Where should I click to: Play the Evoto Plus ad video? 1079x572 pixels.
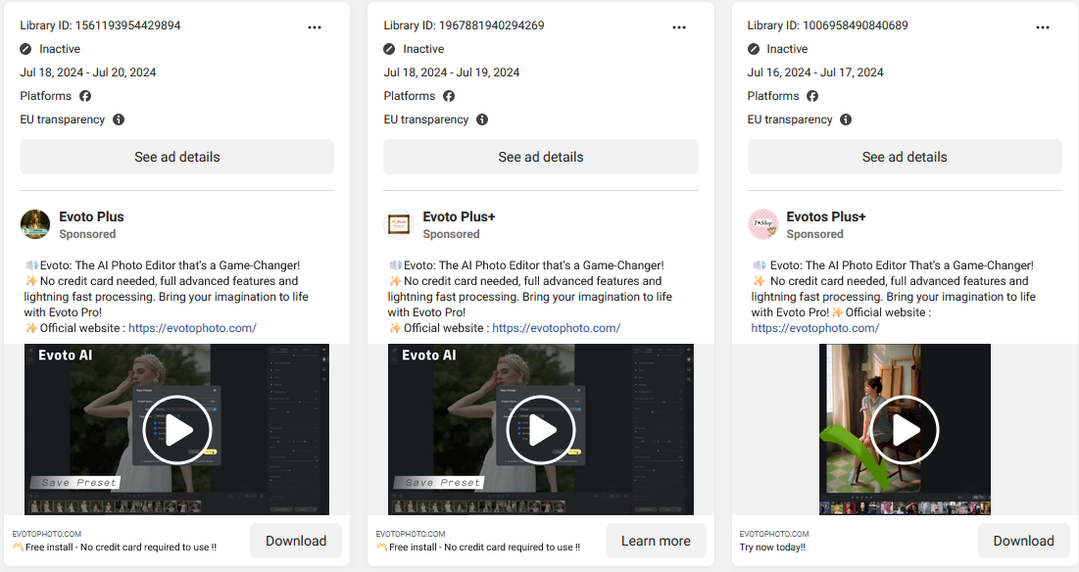(176, 429)
